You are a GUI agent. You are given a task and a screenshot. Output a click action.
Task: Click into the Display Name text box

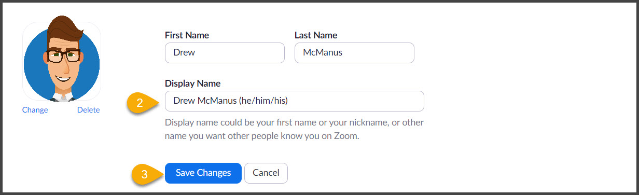tap(295, 101)
